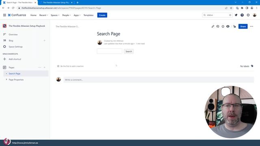Toggle watching this page with eye icon
Viewport: 260px width, 146px height.
click(228, 26)
